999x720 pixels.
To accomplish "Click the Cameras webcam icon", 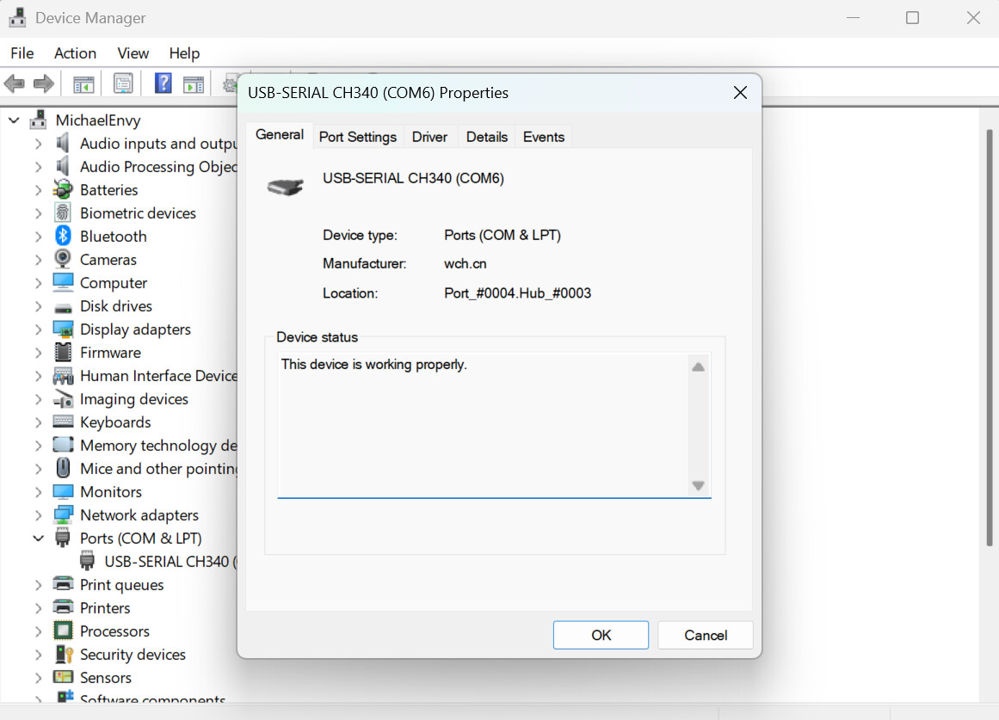I will point(63,259).
